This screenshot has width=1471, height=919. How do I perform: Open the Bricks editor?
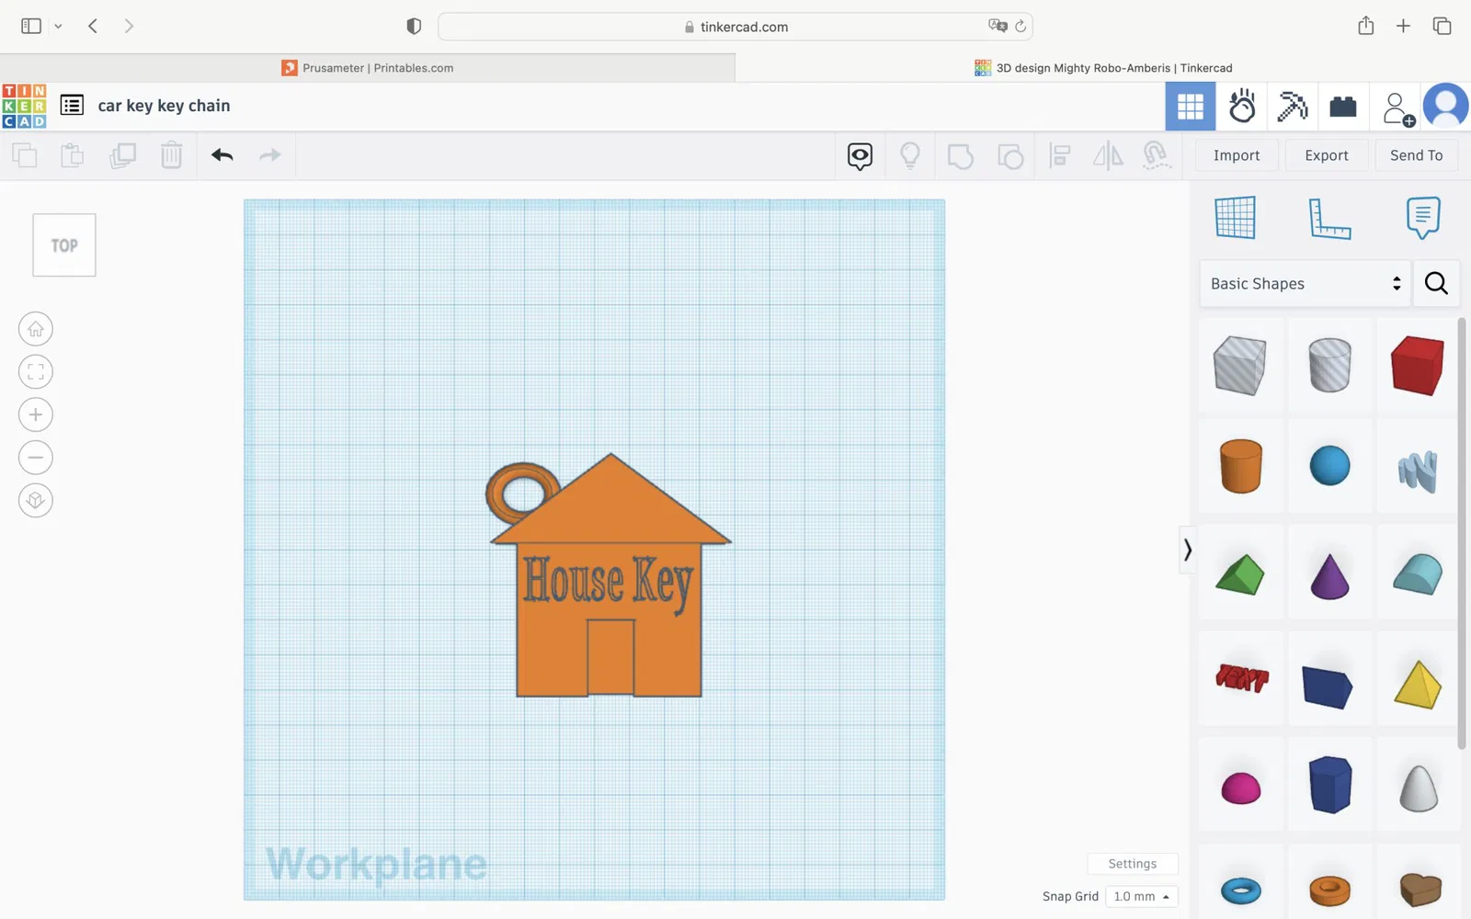(x=1343, y=107)
